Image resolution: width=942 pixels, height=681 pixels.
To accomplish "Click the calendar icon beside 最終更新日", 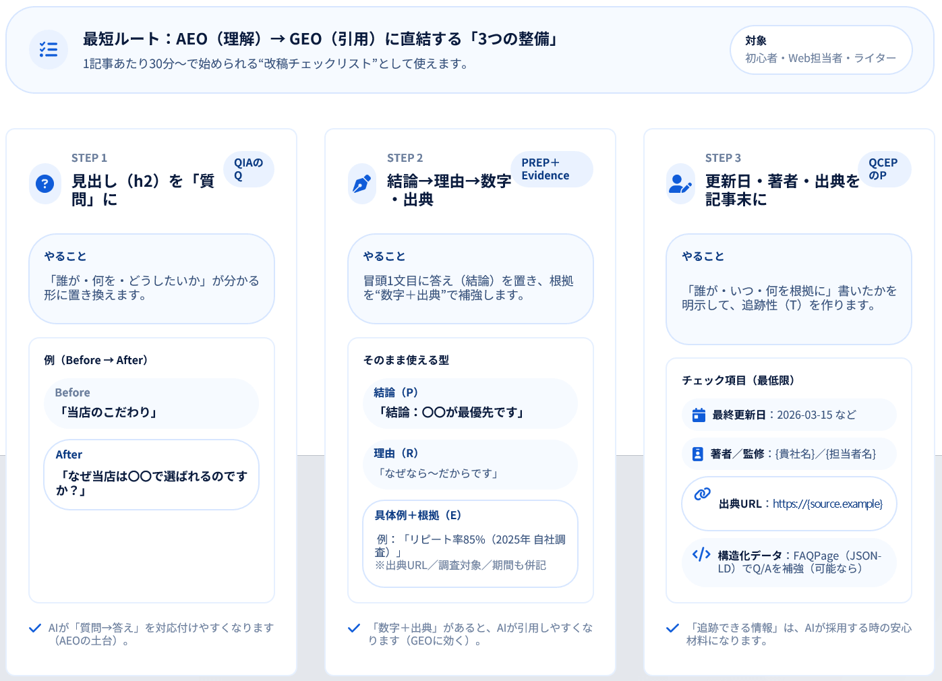I will coord(699,415).
